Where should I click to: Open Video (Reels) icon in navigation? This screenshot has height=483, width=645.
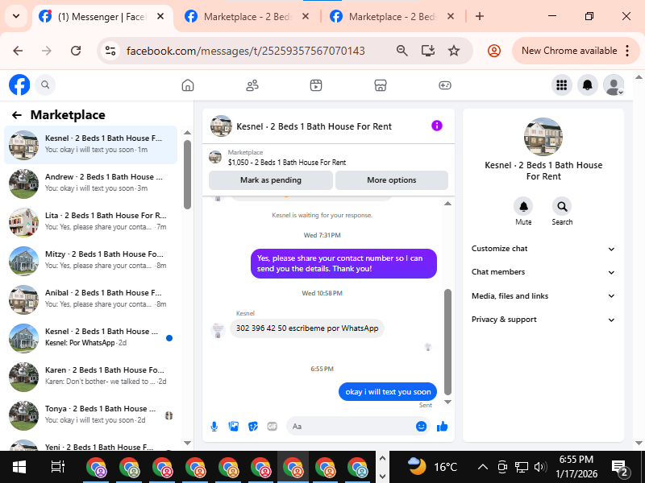(x=316, y=85)
